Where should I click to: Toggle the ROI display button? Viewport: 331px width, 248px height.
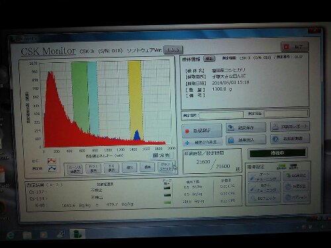pos(93,169)
